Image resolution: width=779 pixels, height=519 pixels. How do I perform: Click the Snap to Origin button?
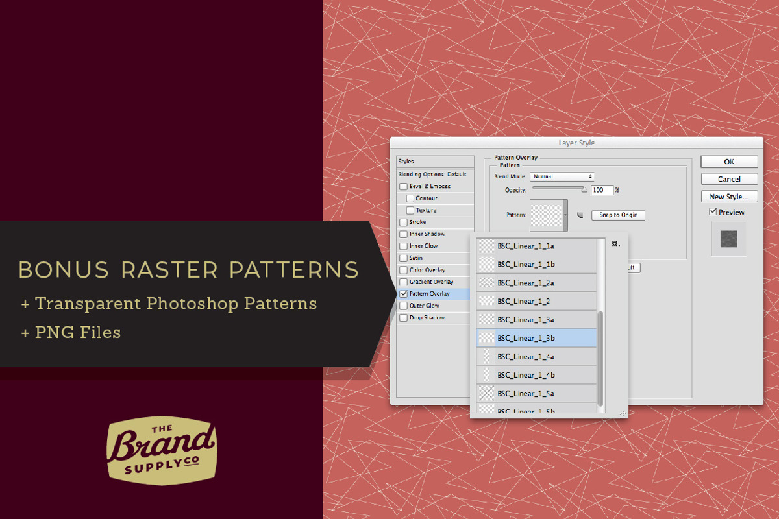tap(618, 215)
